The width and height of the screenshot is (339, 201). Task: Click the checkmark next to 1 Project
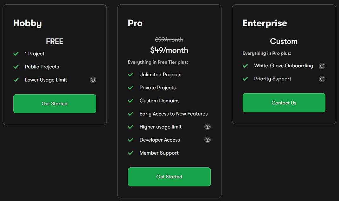pyautogui.click(x=16, y=54)
